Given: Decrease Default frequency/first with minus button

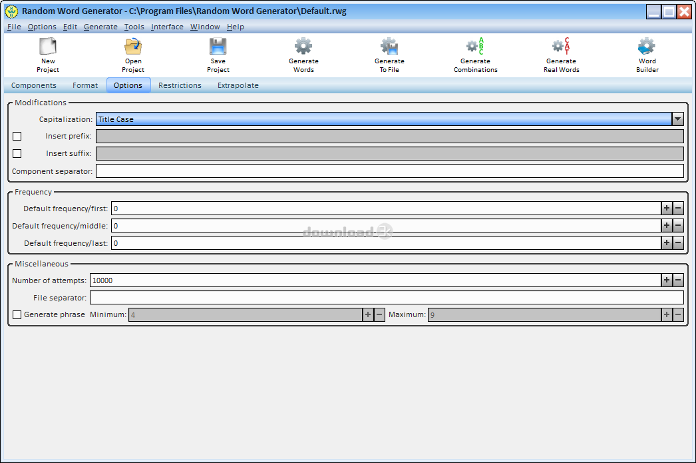Looking at the screenshot, I should coord(678,208).
